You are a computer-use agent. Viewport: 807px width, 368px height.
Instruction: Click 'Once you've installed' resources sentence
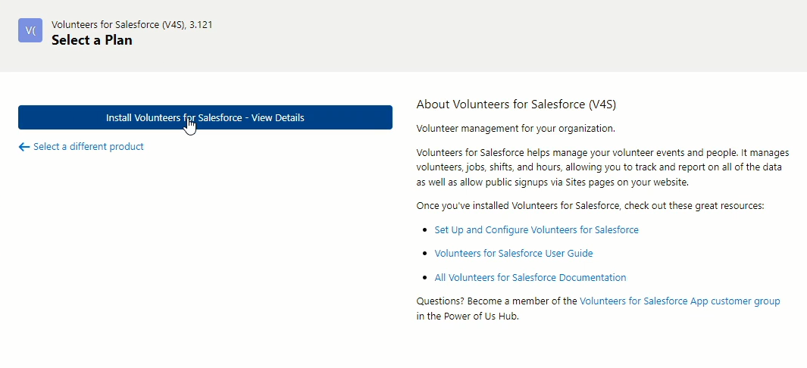pos(590,206)
